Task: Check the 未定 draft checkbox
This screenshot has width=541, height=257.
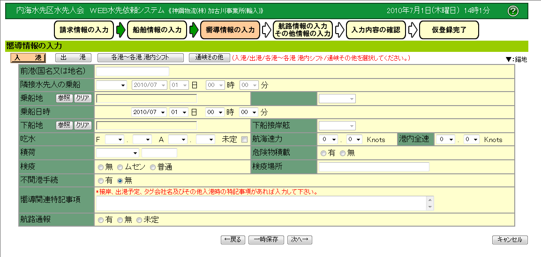Action: [244, 139]
